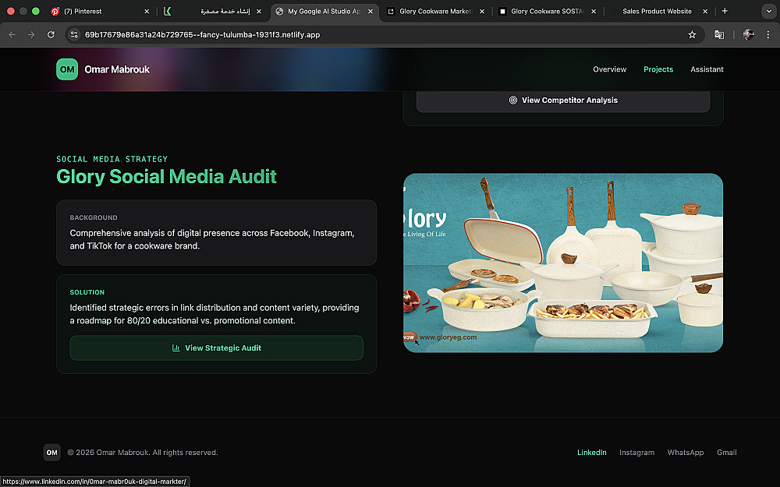Switch to the Arabic-titled tab
This screenshot has width=780, height=487.
(214, 12)
